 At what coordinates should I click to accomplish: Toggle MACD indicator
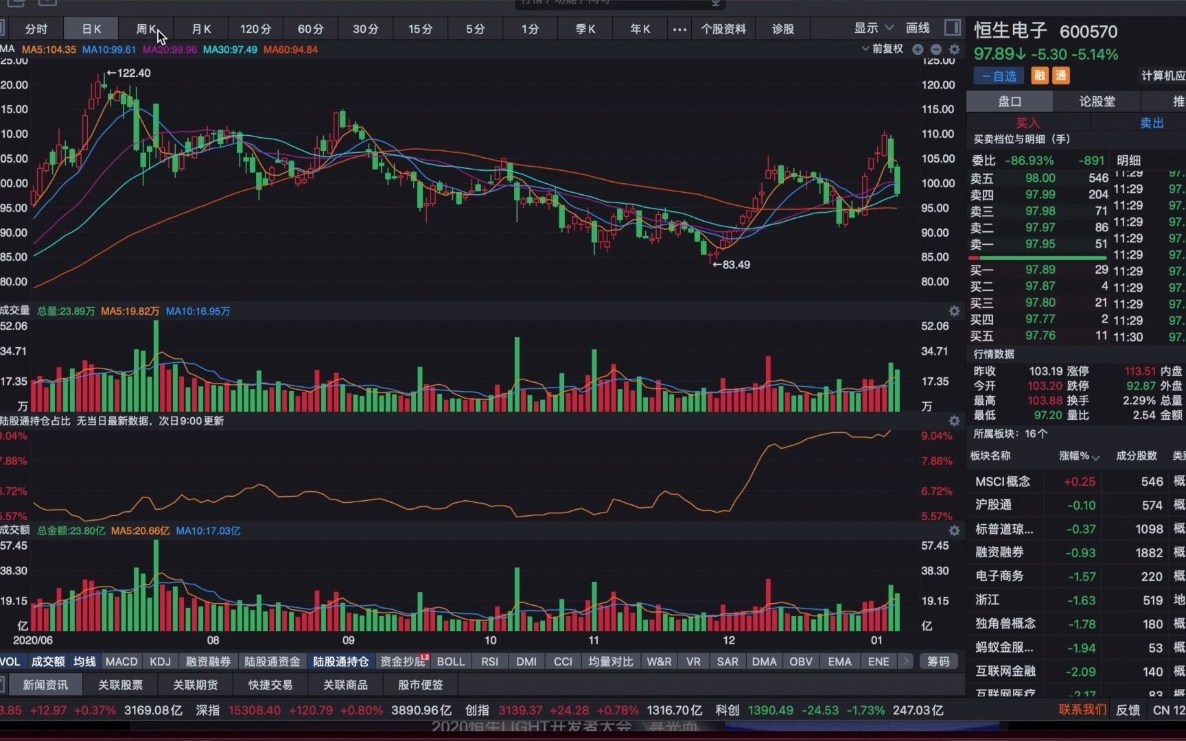click(x=121, y=661)
